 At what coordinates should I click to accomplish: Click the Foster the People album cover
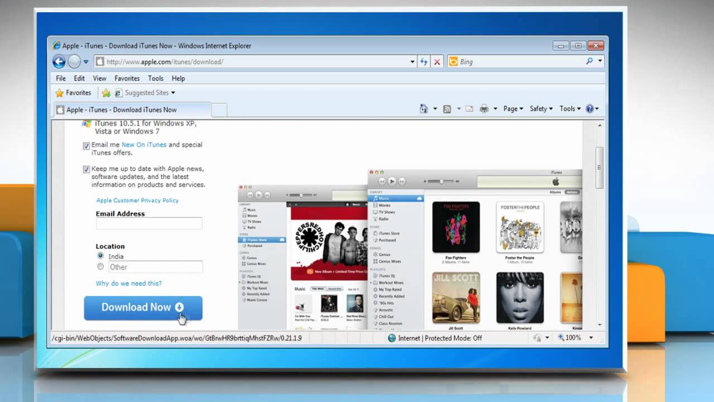pos(520,227)
